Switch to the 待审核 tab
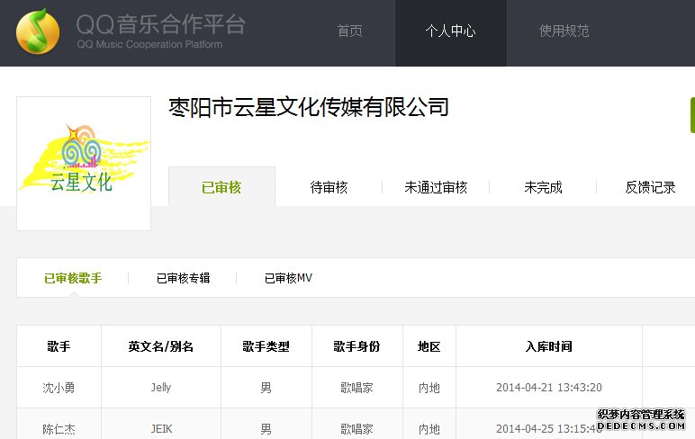The height and width of the screenshot is (439, 695). [329, 187]
